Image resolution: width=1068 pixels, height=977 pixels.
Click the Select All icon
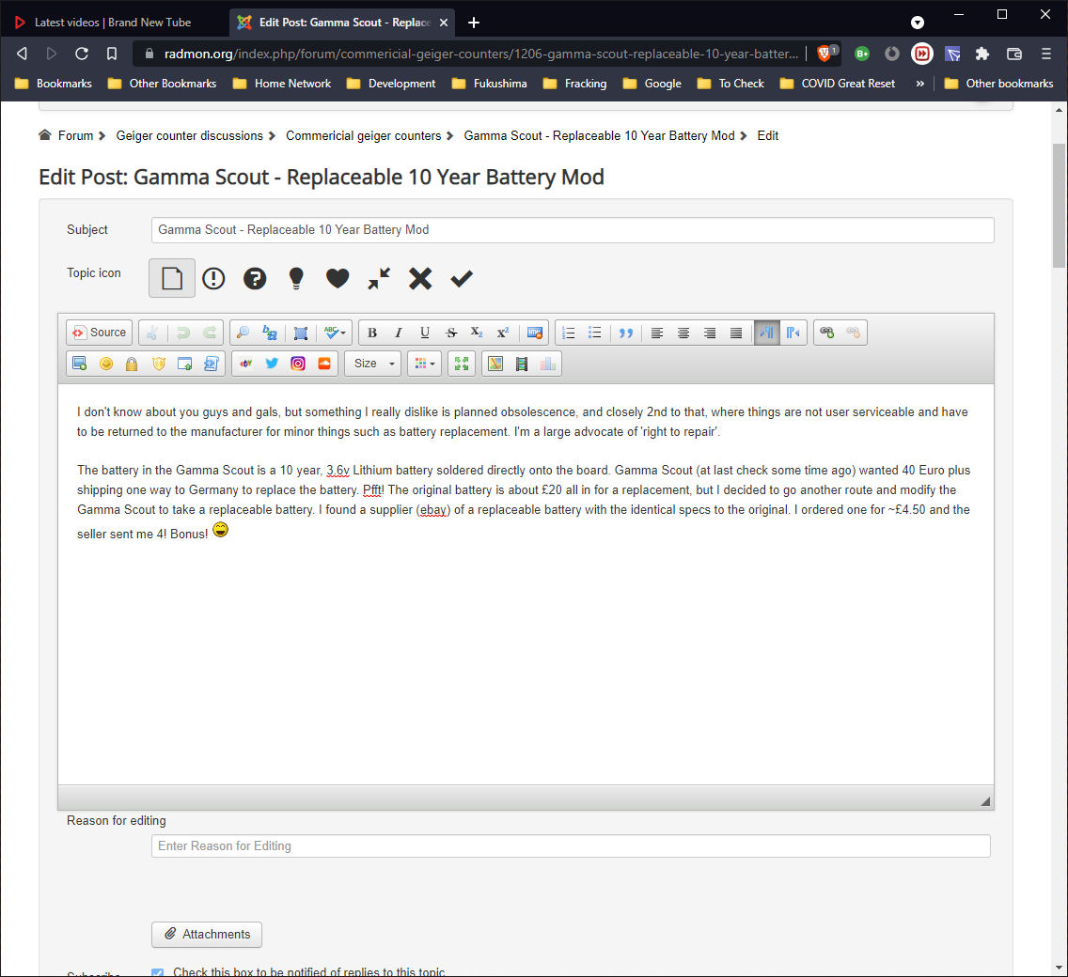[x=301, y=333]
